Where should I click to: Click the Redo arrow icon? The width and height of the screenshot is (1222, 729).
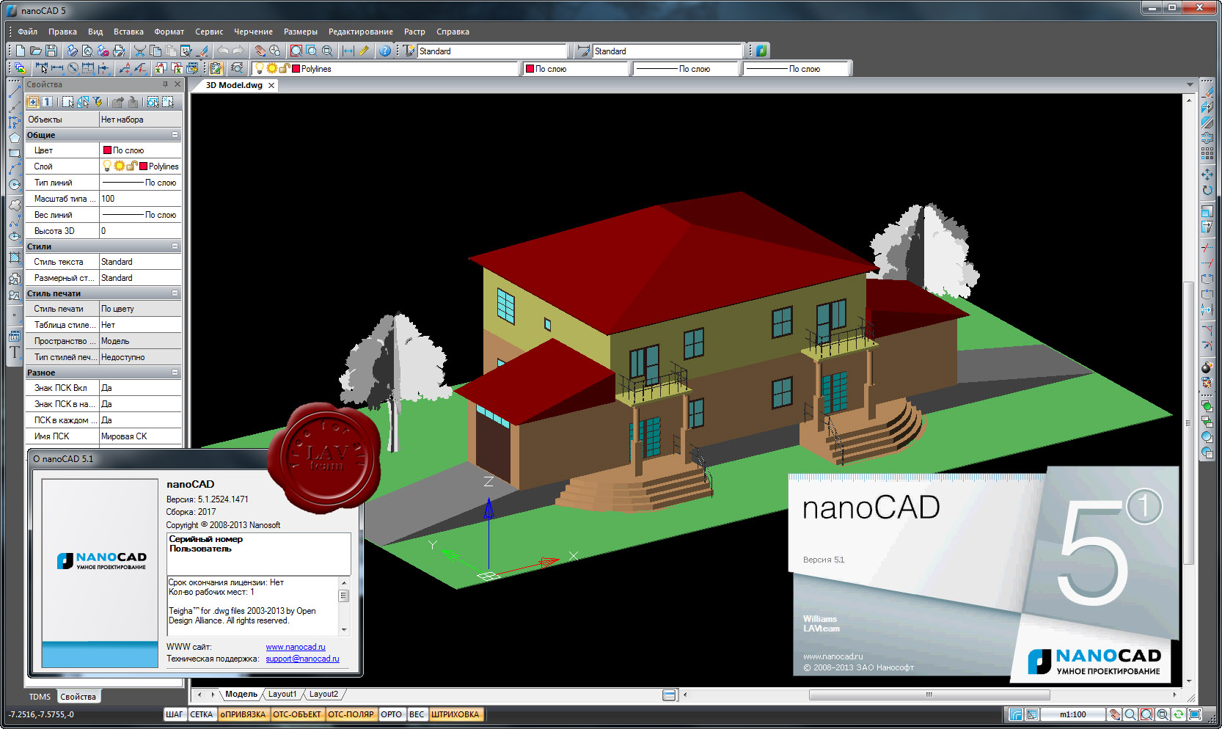(238, 51)
